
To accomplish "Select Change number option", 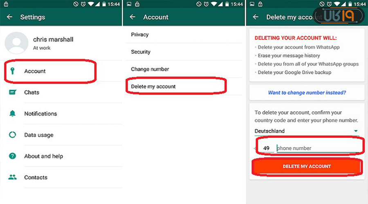I will 184,69.
